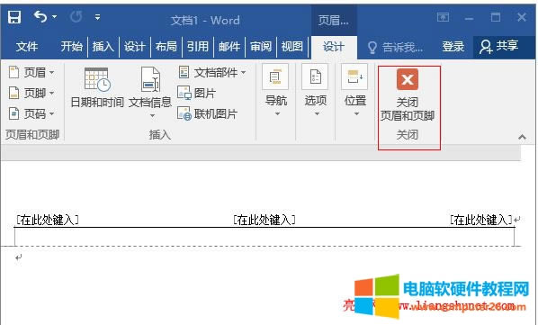Click the center [在此处键入] header placeholder
This screenshot has width=538, height=325.
point(265,220)
